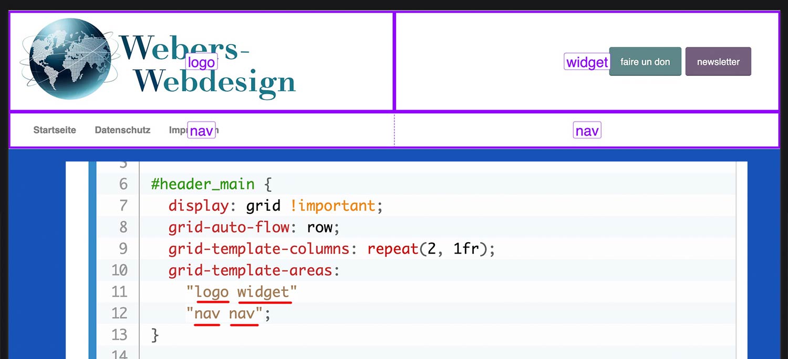Viewport: 788px width, 359px height.
Task: Click the grid-template-areas property name
Action: 253,270
